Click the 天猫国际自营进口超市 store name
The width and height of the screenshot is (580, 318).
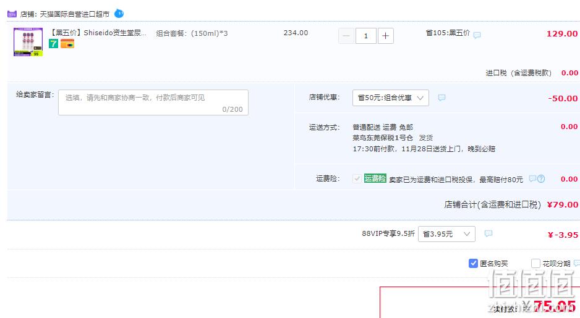point(75,14)
